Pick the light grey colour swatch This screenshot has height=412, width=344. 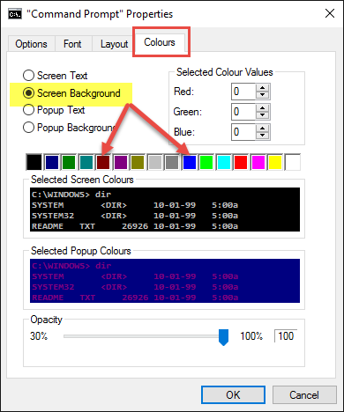155,162
